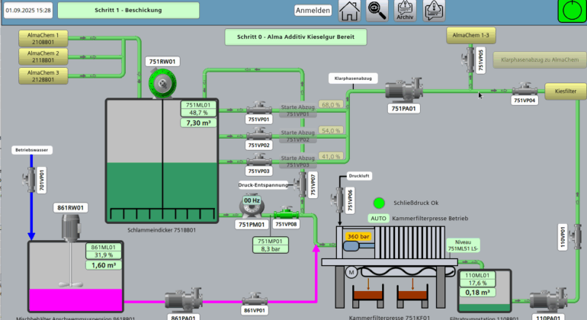Click the 861RW01 tag label
Screen dimensions: 587x320
71,208
